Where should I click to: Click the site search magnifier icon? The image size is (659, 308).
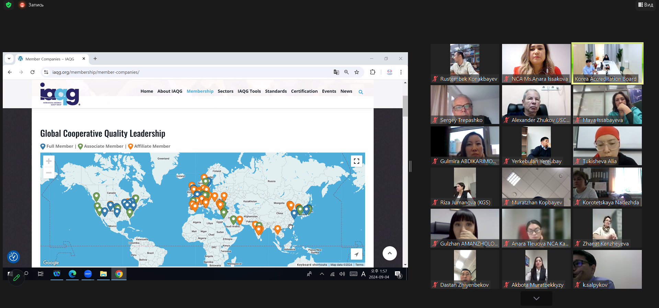(361, 92)
